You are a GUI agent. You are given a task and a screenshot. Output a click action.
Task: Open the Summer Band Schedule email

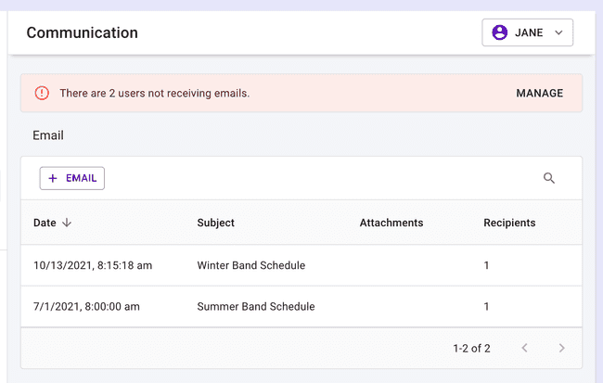(255, 306)
